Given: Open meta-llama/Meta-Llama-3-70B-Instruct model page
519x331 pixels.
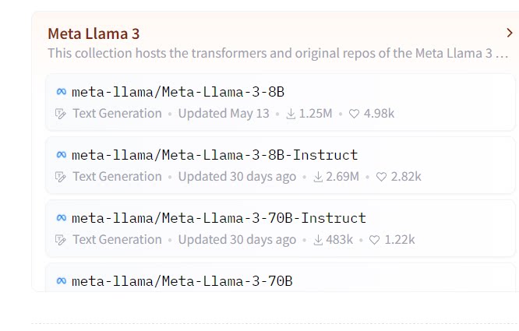Looking at the screenshot, I should [218, 217].
